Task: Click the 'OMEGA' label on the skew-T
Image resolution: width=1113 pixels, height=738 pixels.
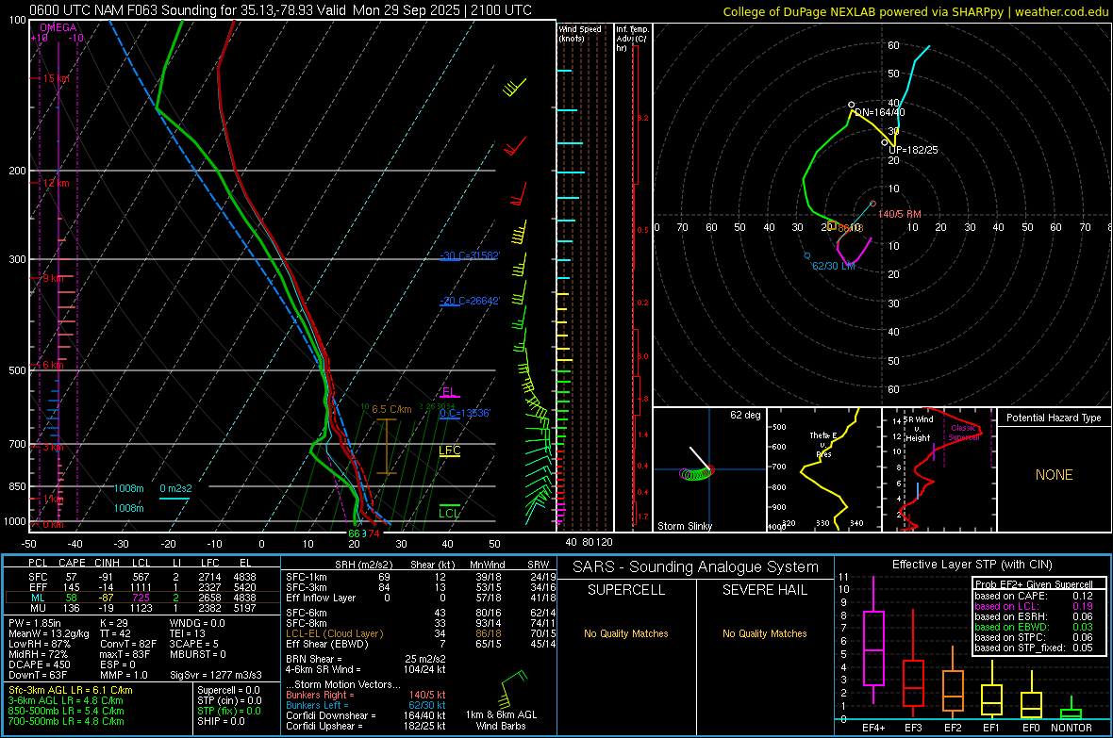Action: coord(58,27)
